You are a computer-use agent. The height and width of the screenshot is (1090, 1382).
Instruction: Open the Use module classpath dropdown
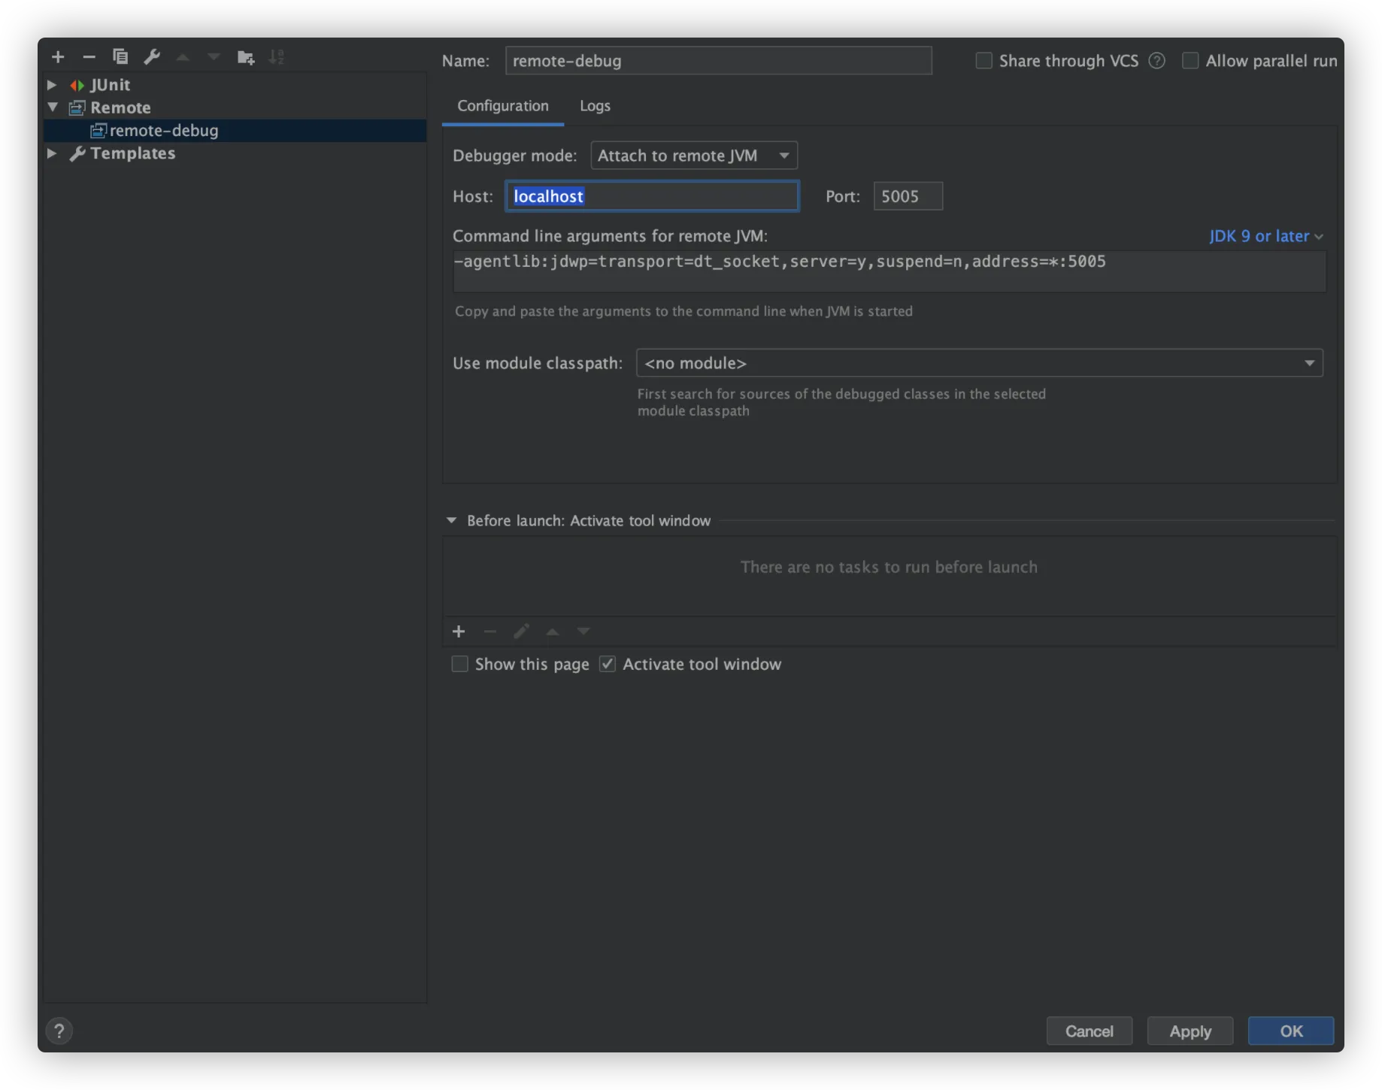click(x=979, y=363)
